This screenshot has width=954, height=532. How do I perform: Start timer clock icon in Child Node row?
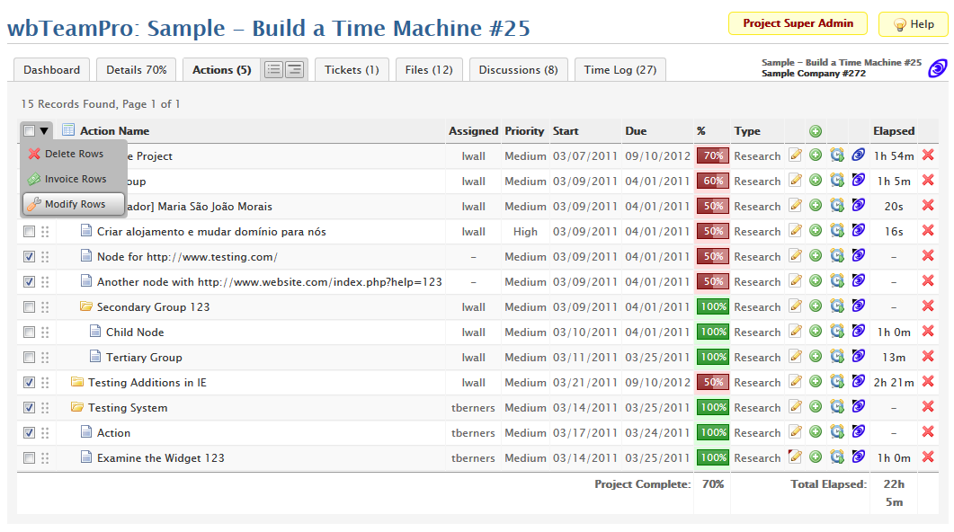[837, 332]
